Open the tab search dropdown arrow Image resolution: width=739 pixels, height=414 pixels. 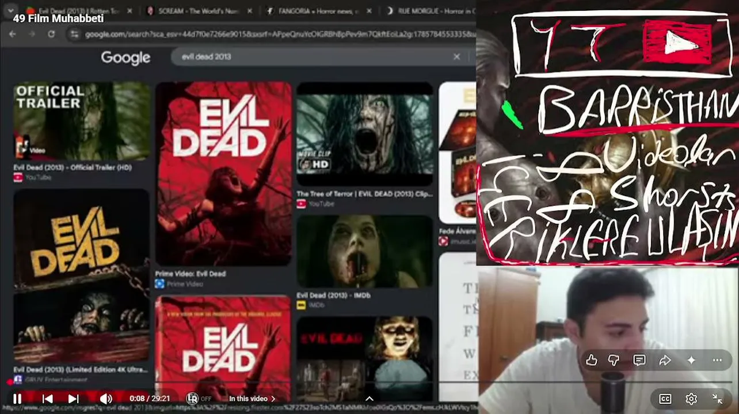coord(10,11)
